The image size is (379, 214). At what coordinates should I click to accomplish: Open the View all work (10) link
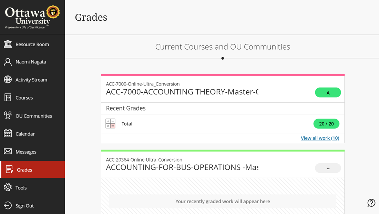tap(320, 138)
